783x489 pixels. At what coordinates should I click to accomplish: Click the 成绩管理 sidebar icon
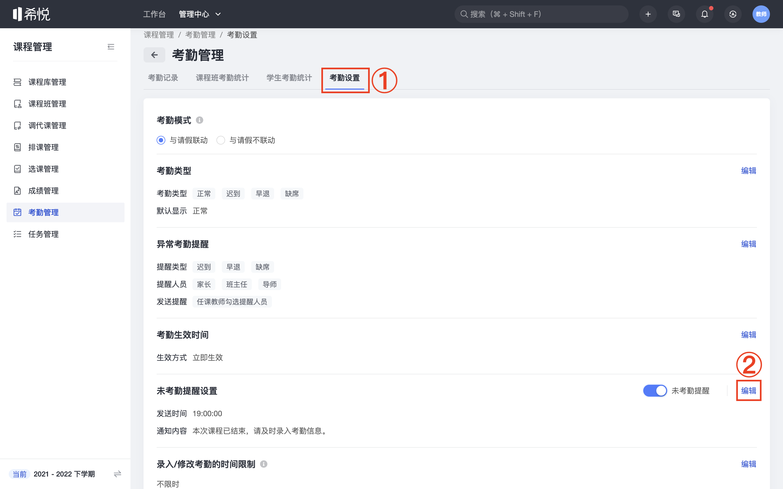[17, 191]
